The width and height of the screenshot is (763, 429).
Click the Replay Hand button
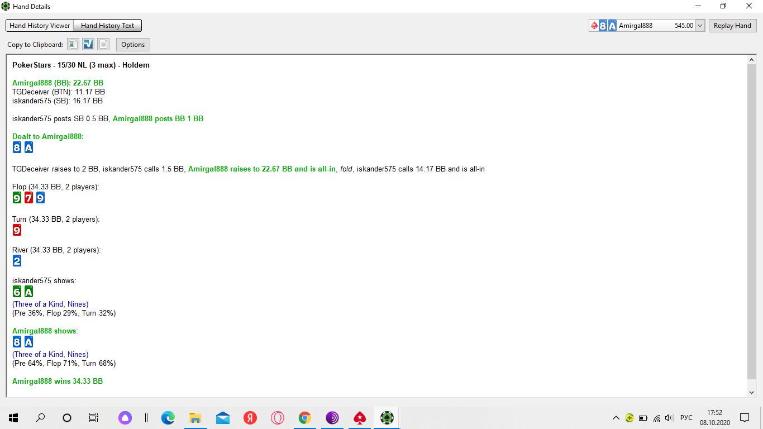(x=732, y=26)
